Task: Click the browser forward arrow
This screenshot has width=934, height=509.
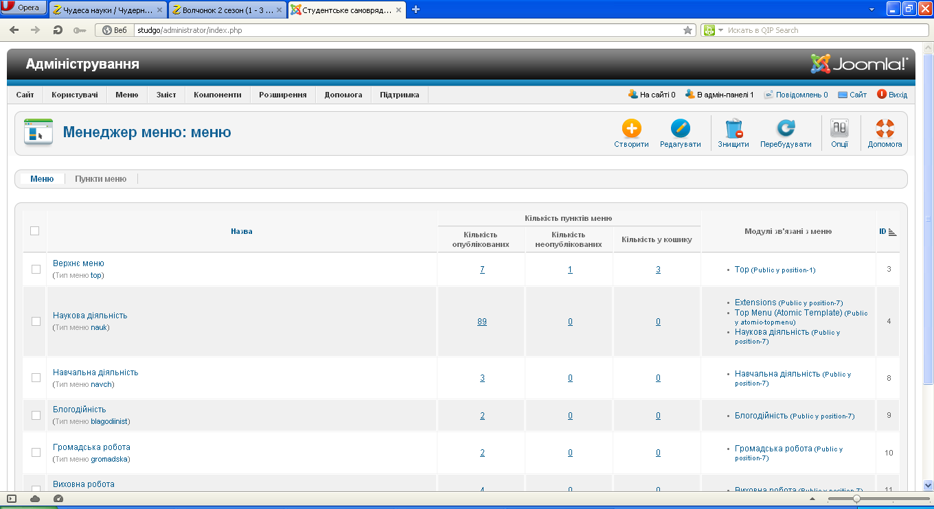Action: pos(36,30)
